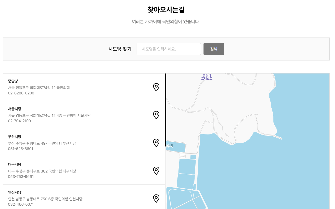
Task: Click the map pin icon for 인천시당
Action: click(x=156, y=198)
